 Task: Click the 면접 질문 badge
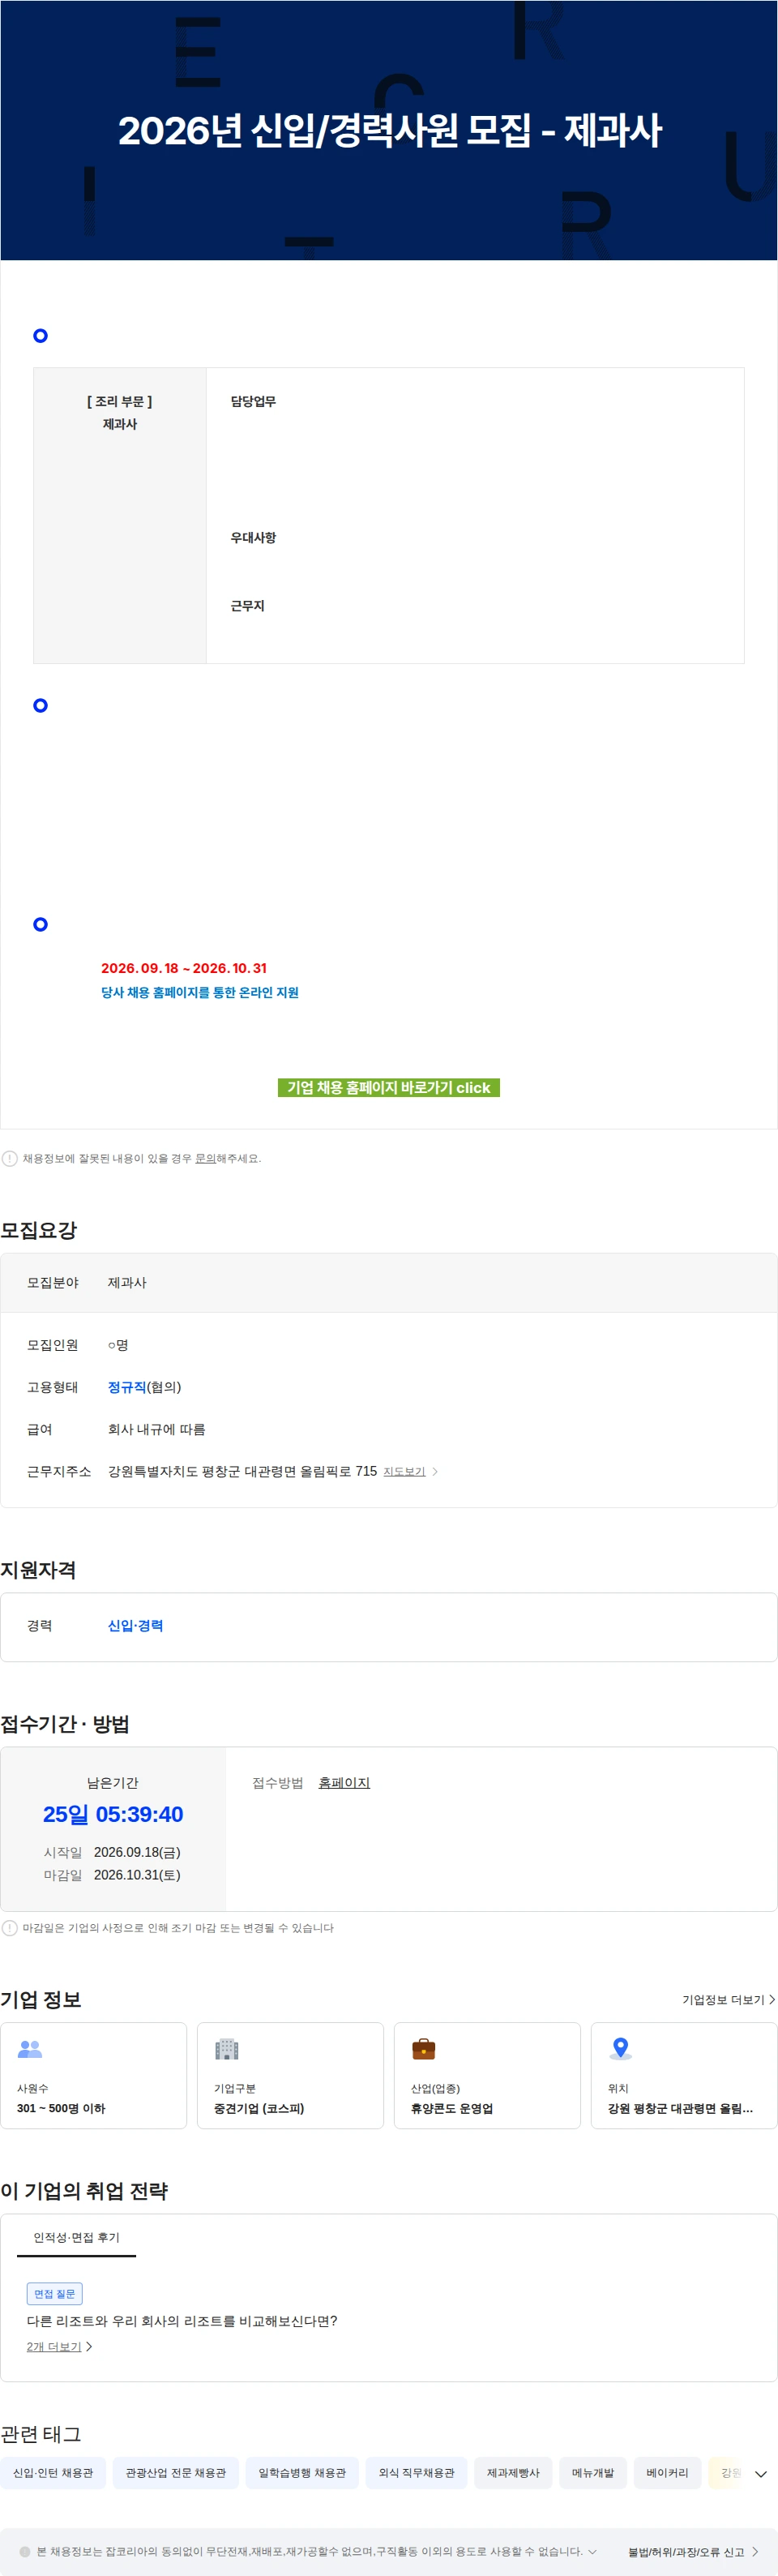pyautogui.click(x=54, y=2293)
